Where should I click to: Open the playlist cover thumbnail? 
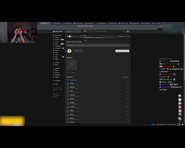point(71,65)
